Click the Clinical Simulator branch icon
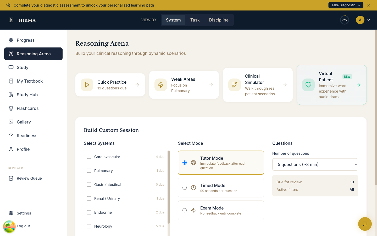 (x=235, y=85)
